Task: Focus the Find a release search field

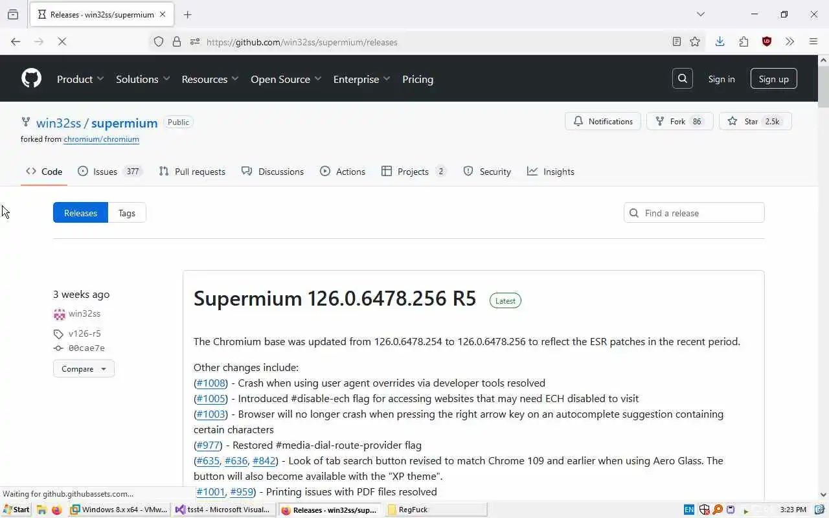Action: (x=694, y=213)
